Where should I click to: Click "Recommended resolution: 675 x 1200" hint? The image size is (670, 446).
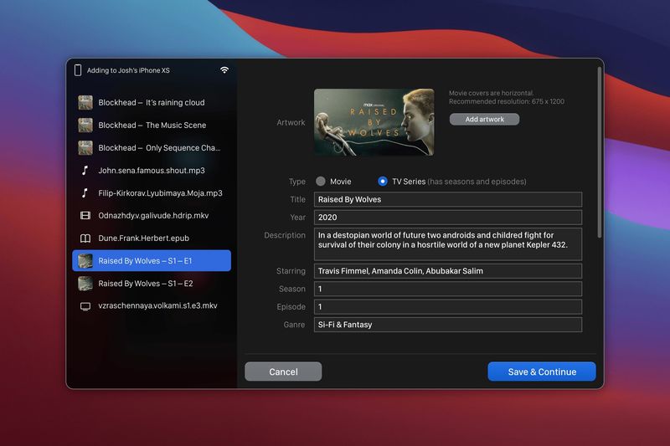point(507,101)
